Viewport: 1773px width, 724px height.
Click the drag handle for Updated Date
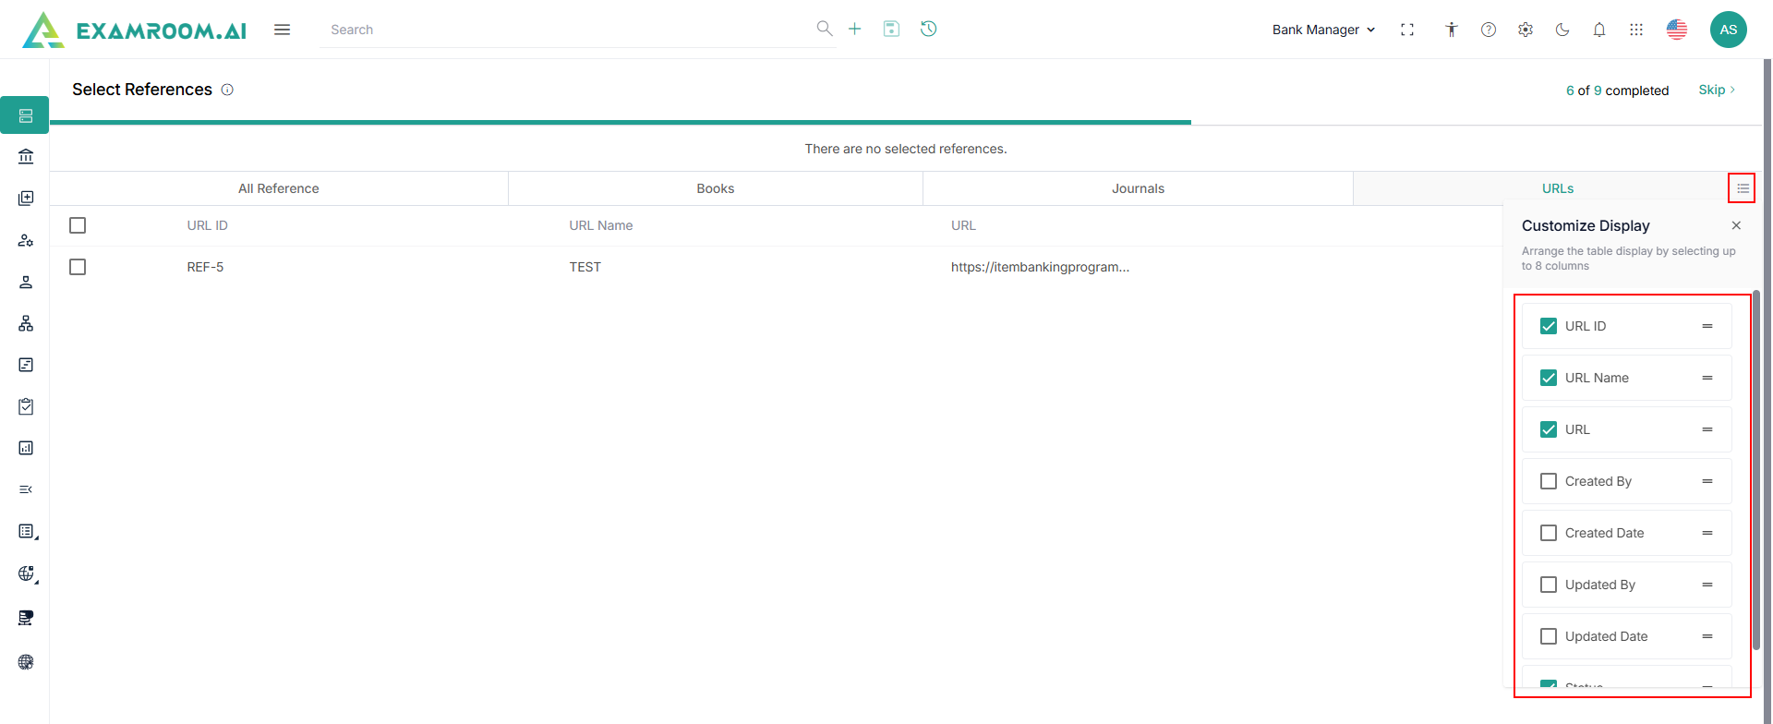tap(1707, 636)
